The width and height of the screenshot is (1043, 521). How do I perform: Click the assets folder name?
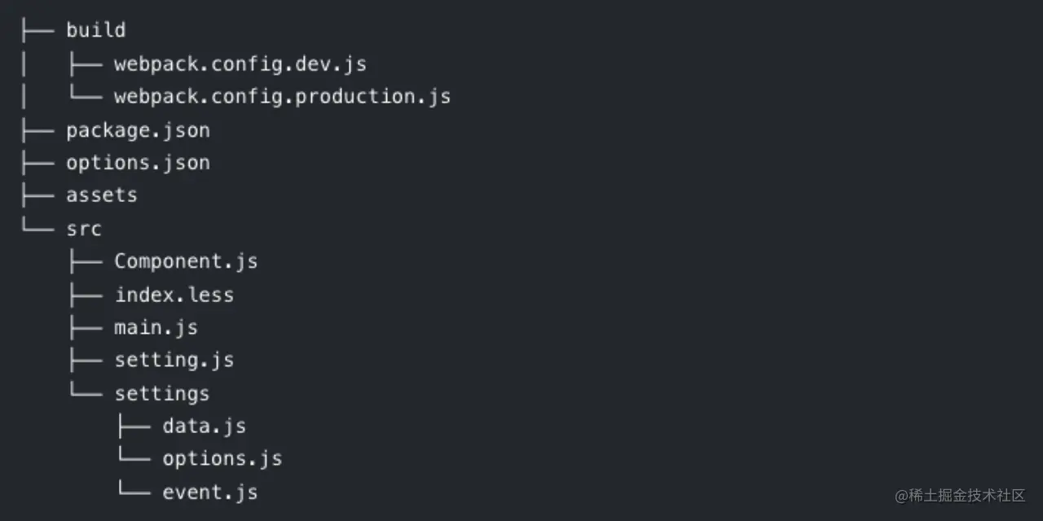coord(101,195)
